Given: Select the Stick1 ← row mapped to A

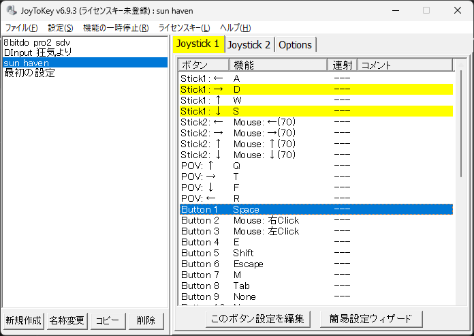Looking at the screenshot, I should coord(316,78).
